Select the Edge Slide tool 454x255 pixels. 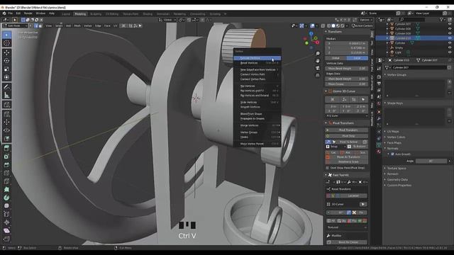click(x=6, y=214)
